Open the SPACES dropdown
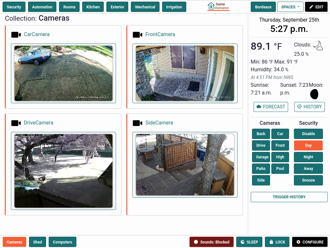 pyautogui.click(x=290, y=6)
